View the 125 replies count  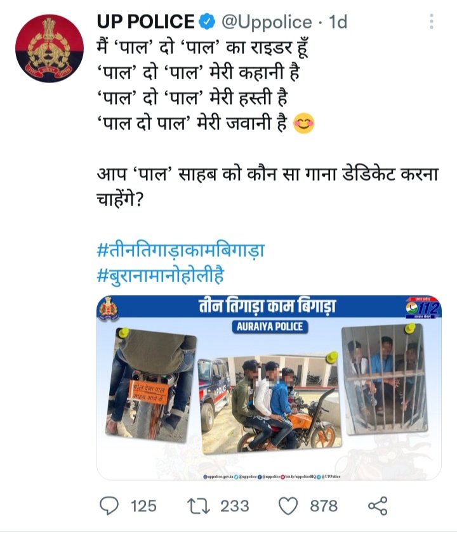click(x=144, y=506)
